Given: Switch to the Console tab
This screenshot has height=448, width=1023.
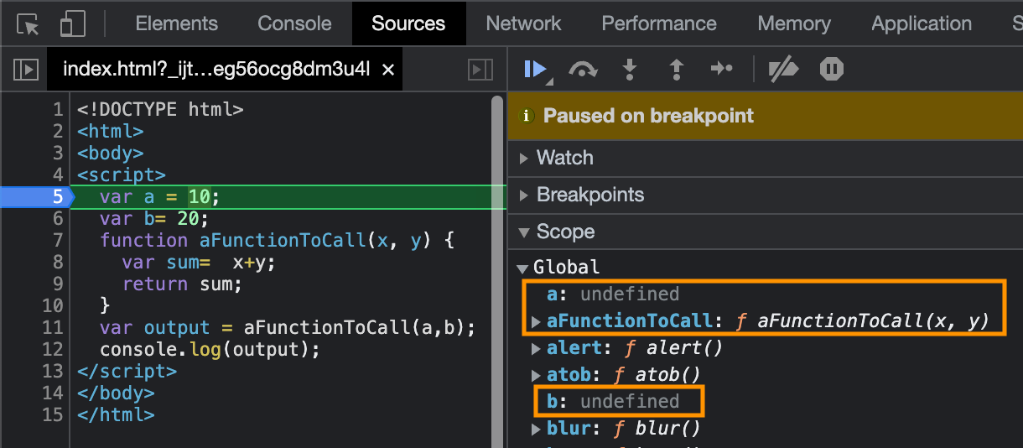Looking at the screenshot, I should click(294, 23).
